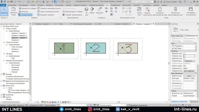Select the Text (A) tool in quick access toolbar
This screenshot has height=112, width=199.
click(44, 2)
